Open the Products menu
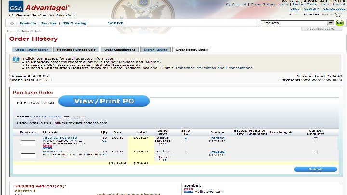 pos(27,23)
